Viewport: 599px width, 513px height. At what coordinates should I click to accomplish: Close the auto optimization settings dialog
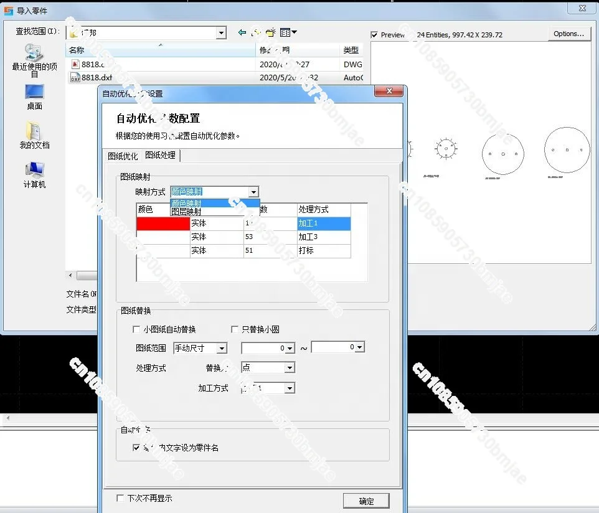(x=389, y=91)
